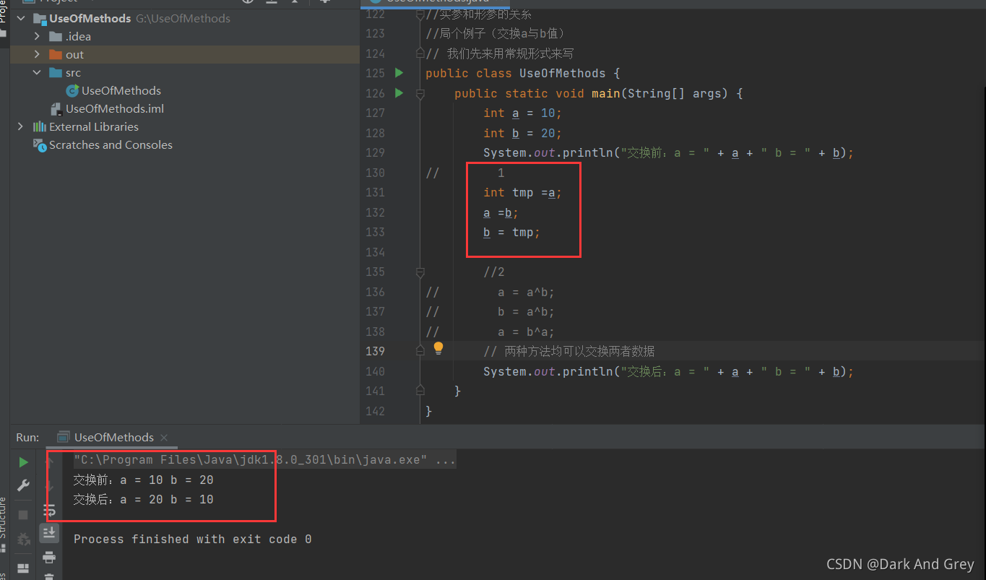Image resolution: width=986 pixels, height=580 pixels.
Task: Print console output with printer icon
Action: point(49,557)
